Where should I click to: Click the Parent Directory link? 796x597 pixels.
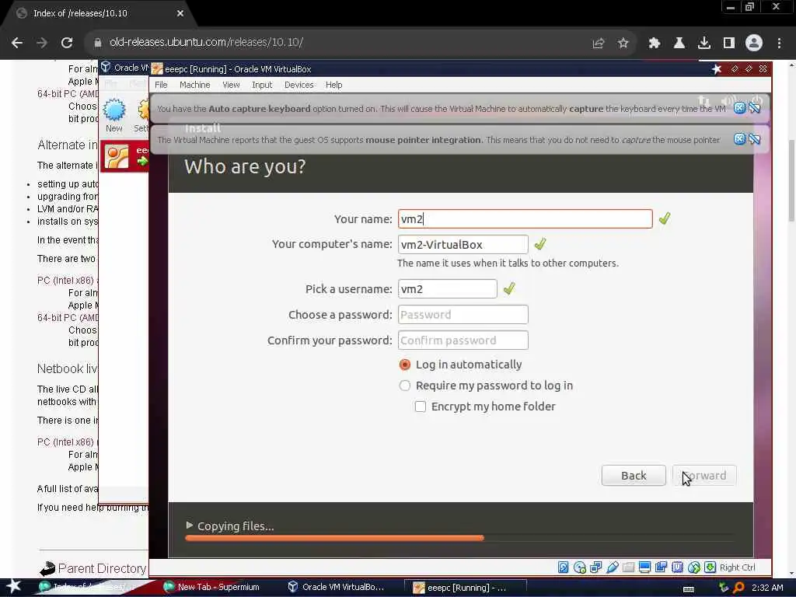pyautogui.click(x=102, y=568)
